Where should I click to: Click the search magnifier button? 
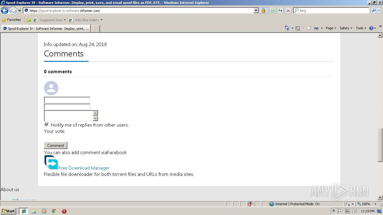pos(373,10)
